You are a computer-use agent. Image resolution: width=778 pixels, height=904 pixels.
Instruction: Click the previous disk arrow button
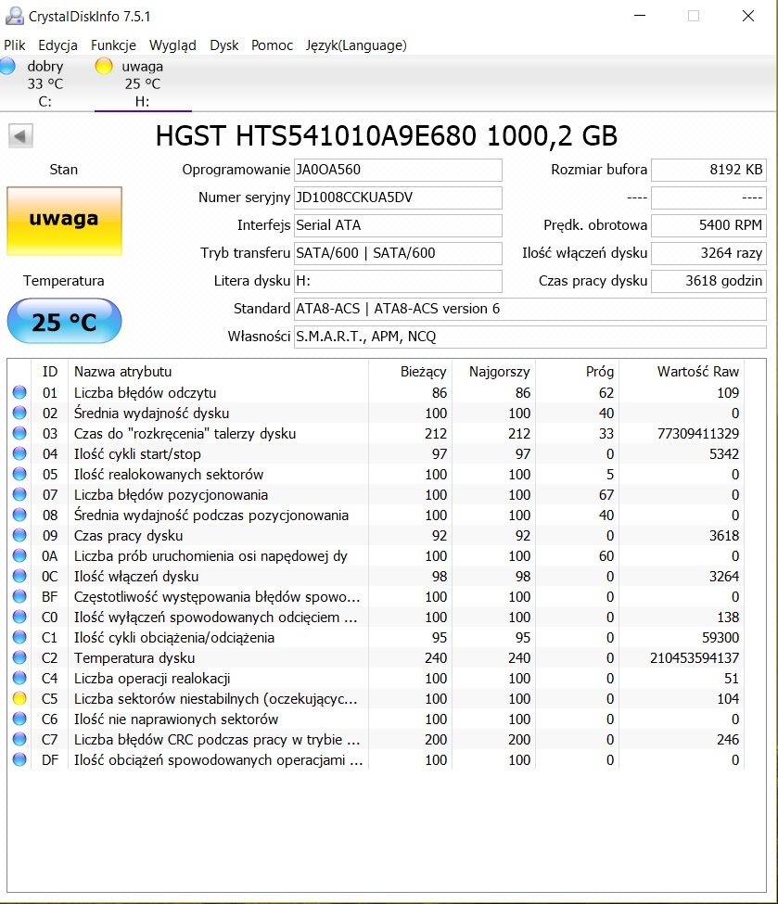[20, 136]
